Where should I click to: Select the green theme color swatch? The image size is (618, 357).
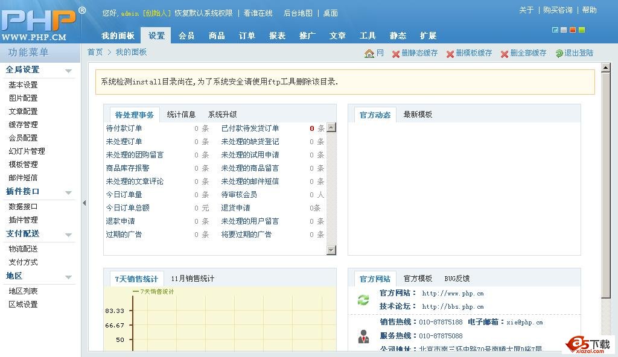(x=582, y=30)
